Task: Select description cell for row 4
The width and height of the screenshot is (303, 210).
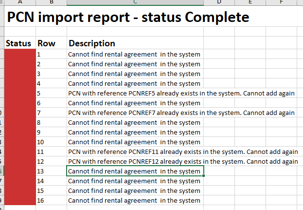Action: [135, 83]
